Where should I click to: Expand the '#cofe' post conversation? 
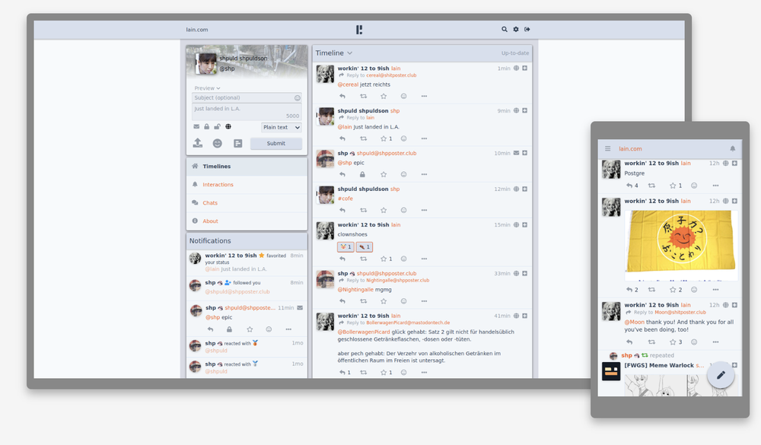[x=524, y=189]
